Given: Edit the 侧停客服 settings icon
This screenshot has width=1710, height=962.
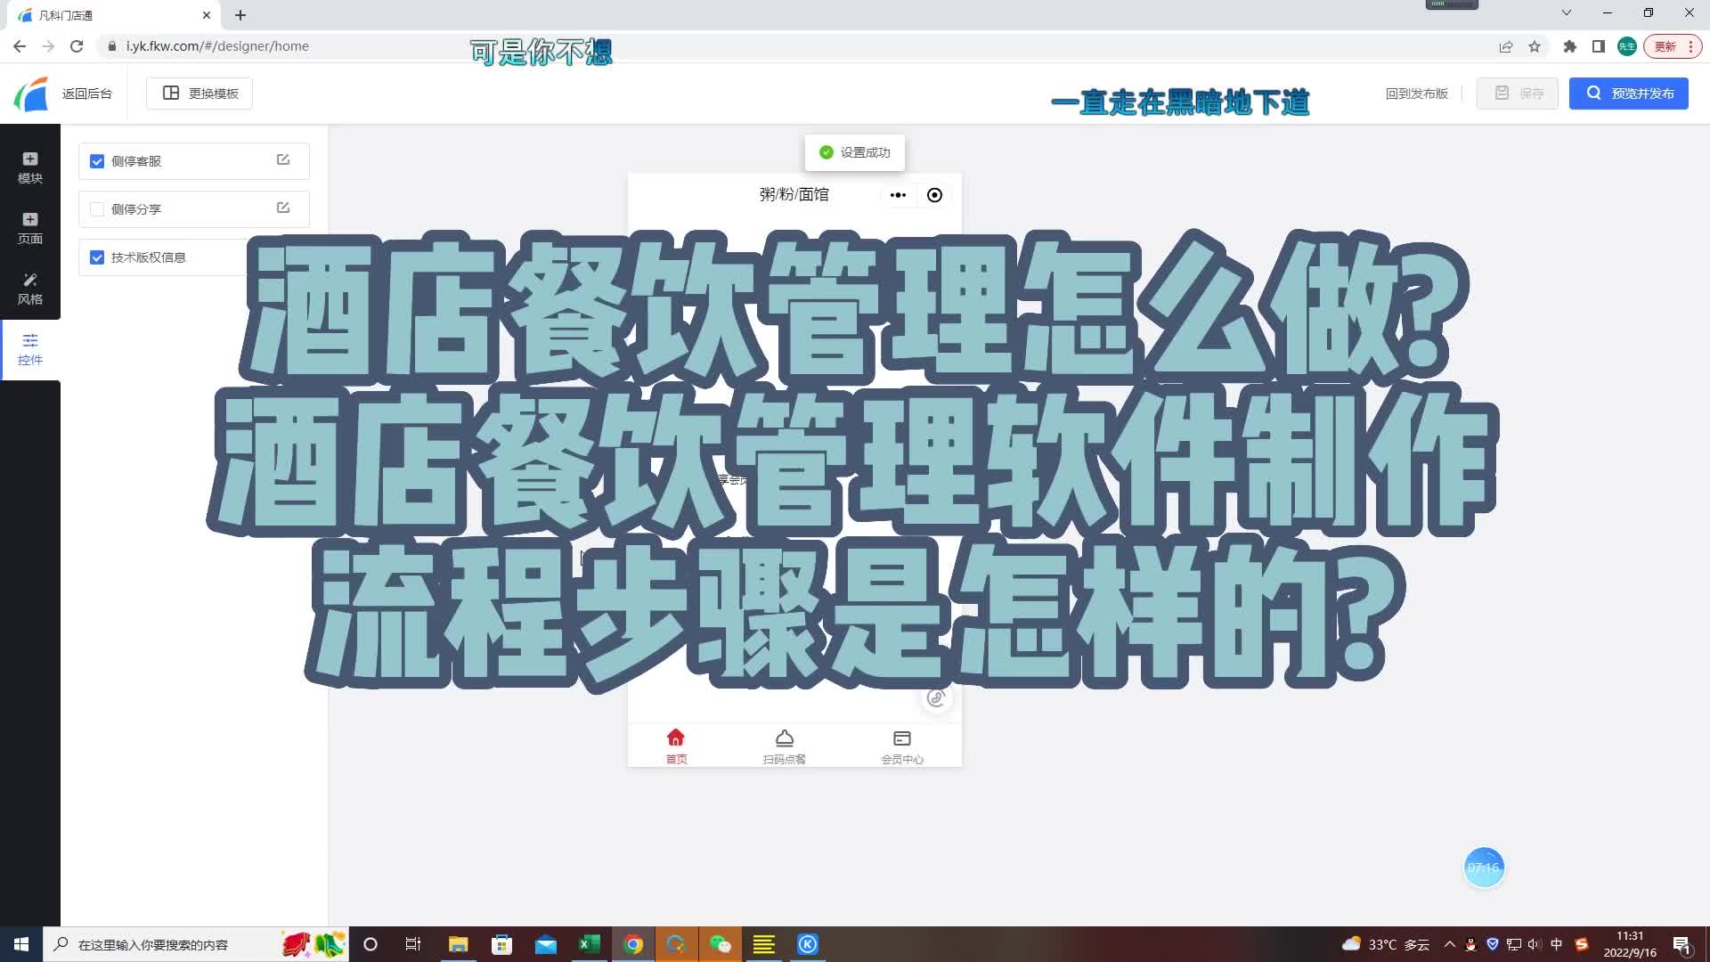Looking at the screenshot, I should tap(283, 159).
